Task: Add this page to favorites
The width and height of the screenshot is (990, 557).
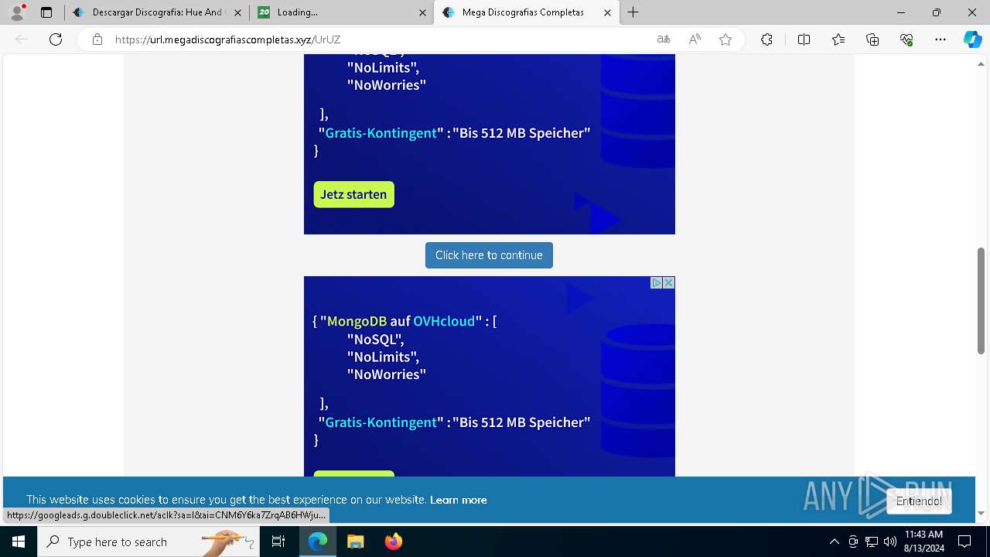Action: 725,39
